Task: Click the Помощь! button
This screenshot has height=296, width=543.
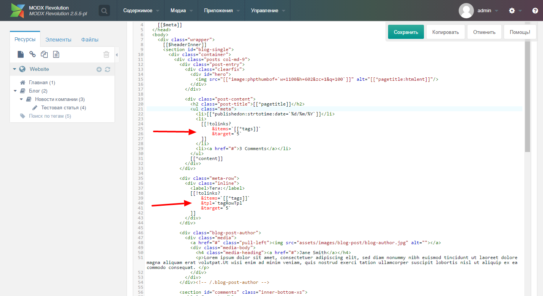Action: pos(520,32)
